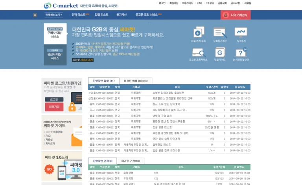The image size is (302, 185).
Task: Open 원가계산 in the navigation bar
Action: click(122, 15)
